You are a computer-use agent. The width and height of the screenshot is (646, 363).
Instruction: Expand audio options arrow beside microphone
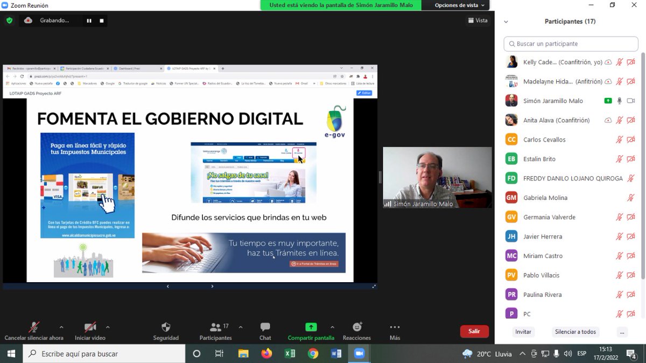point(61,327)
